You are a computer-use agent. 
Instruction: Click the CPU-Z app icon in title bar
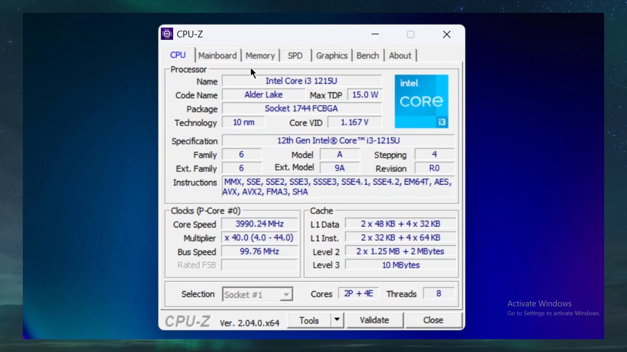click(167, 34)
